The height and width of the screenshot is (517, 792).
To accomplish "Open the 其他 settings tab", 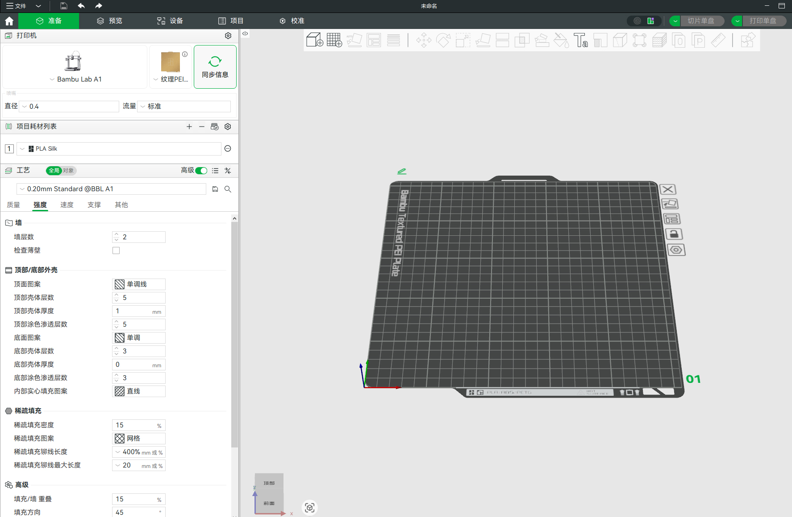I will click(x=121, y=205).
